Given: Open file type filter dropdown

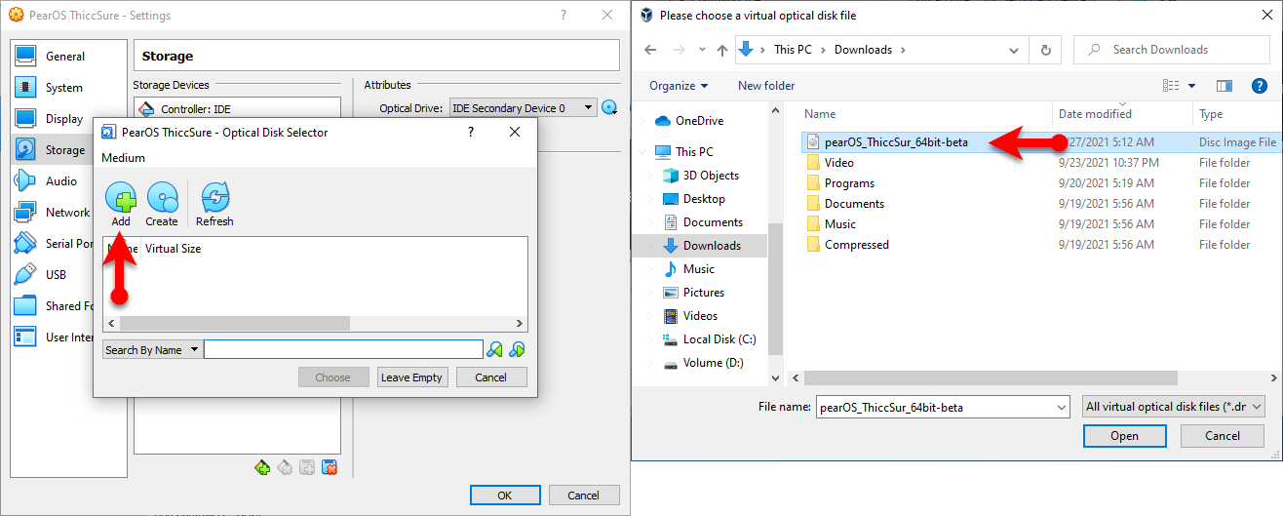Looking at the screenshot, I should [x=1174, y=407].
